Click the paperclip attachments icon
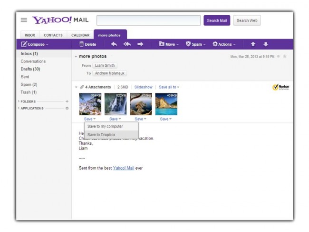The height and width of the screenshot is (232, 309). [82, 87]
